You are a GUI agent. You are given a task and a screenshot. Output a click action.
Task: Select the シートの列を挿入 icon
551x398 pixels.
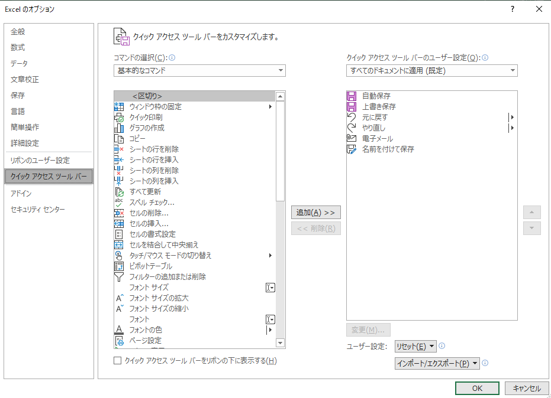point(119,181)
